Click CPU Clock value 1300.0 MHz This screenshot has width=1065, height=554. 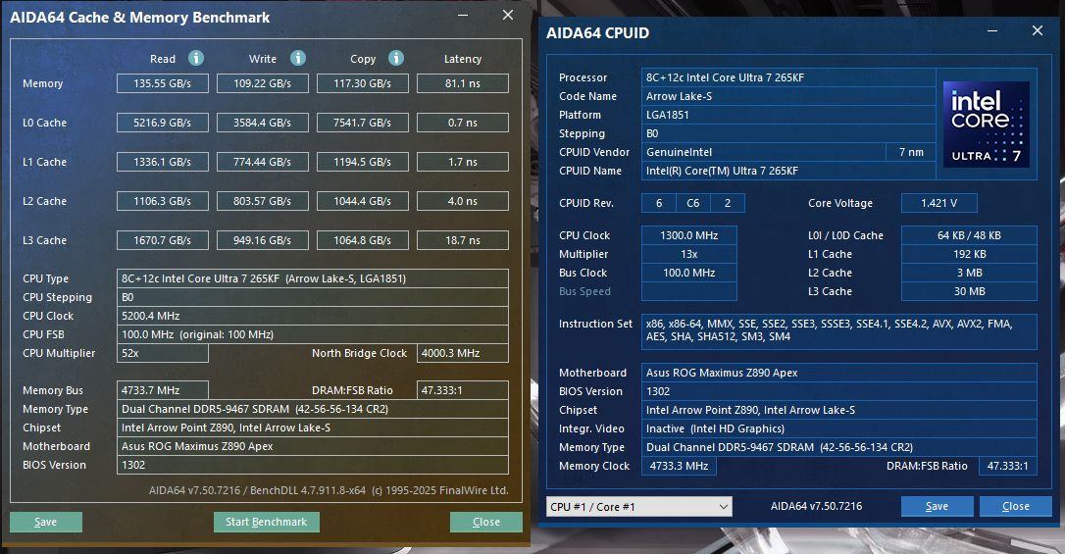(688, 235)
